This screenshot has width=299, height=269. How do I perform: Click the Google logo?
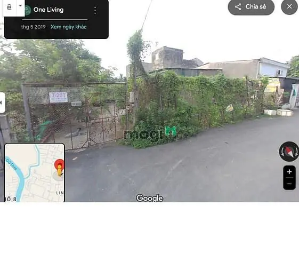(x=150, y=198)
